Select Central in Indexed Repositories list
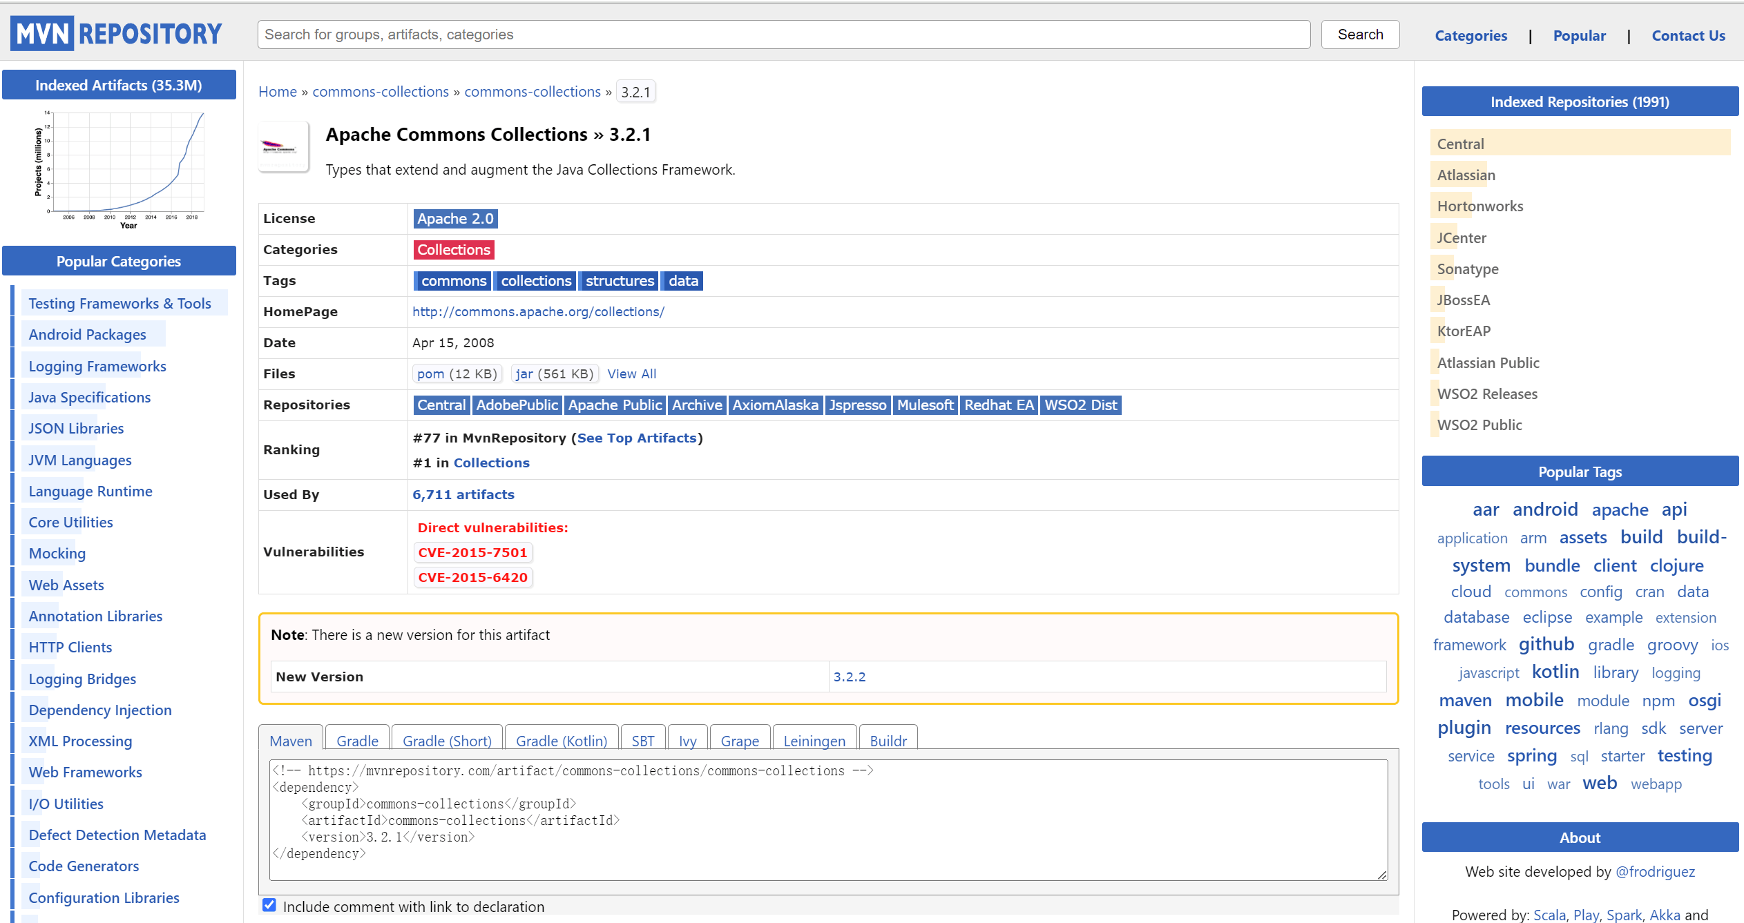 pyautogui.click(x=1460, y=144)
